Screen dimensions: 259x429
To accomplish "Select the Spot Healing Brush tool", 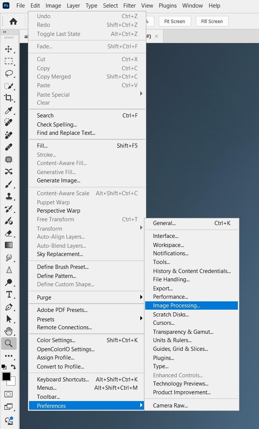I will [9, 122].
